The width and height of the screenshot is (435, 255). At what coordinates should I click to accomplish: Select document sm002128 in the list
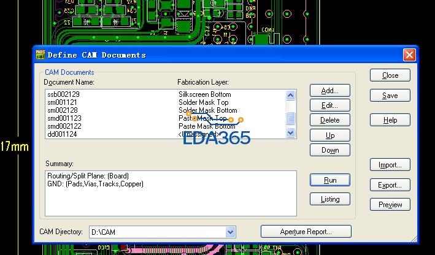[x=63, y=110]
